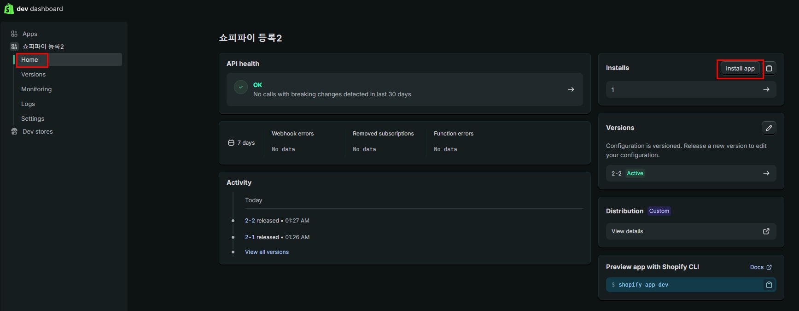
Task: Click the green OK checkmark icon
Action: point(241,87)
